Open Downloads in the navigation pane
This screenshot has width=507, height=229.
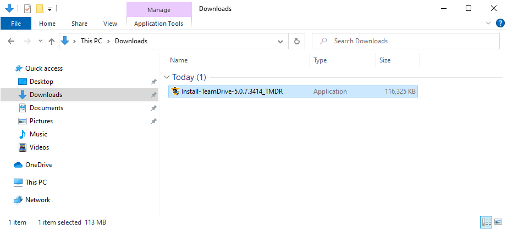click(46, 95)
